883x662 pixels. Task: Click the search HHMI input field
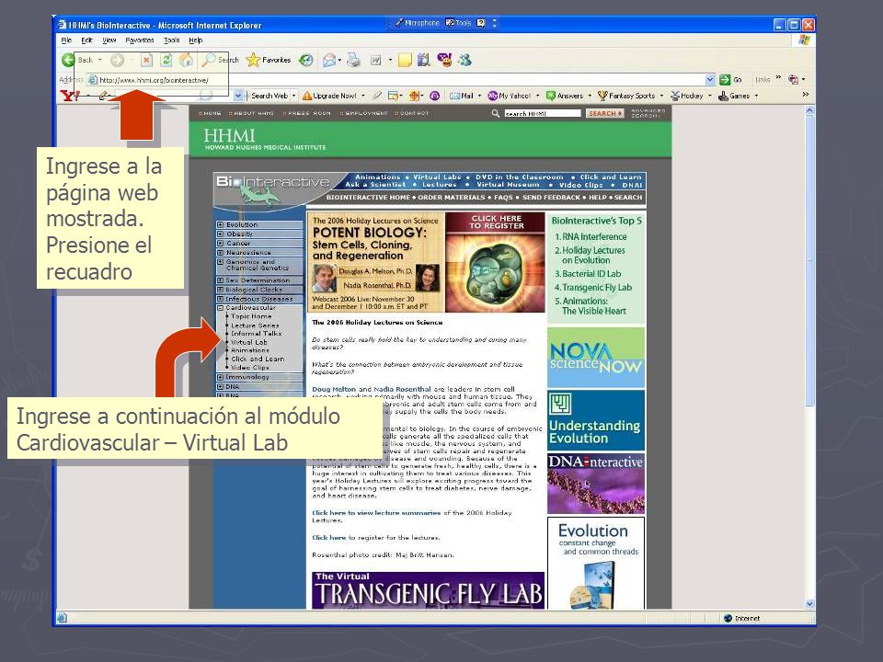[x=543, y=113]
